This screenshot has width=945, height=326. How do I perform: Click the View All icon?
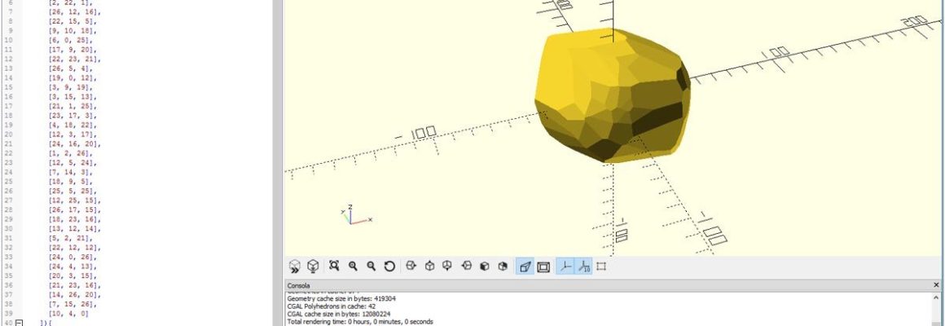coord(335,266)
